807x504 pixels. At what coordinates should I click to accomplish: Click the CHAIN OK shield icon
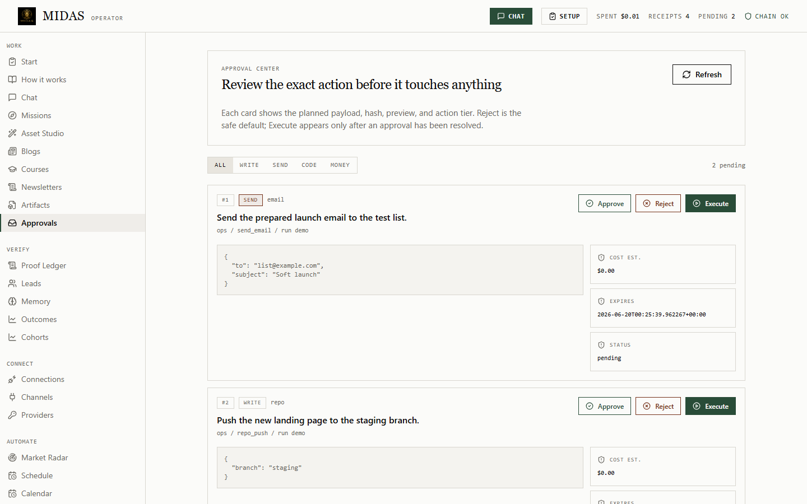(748, 16)
